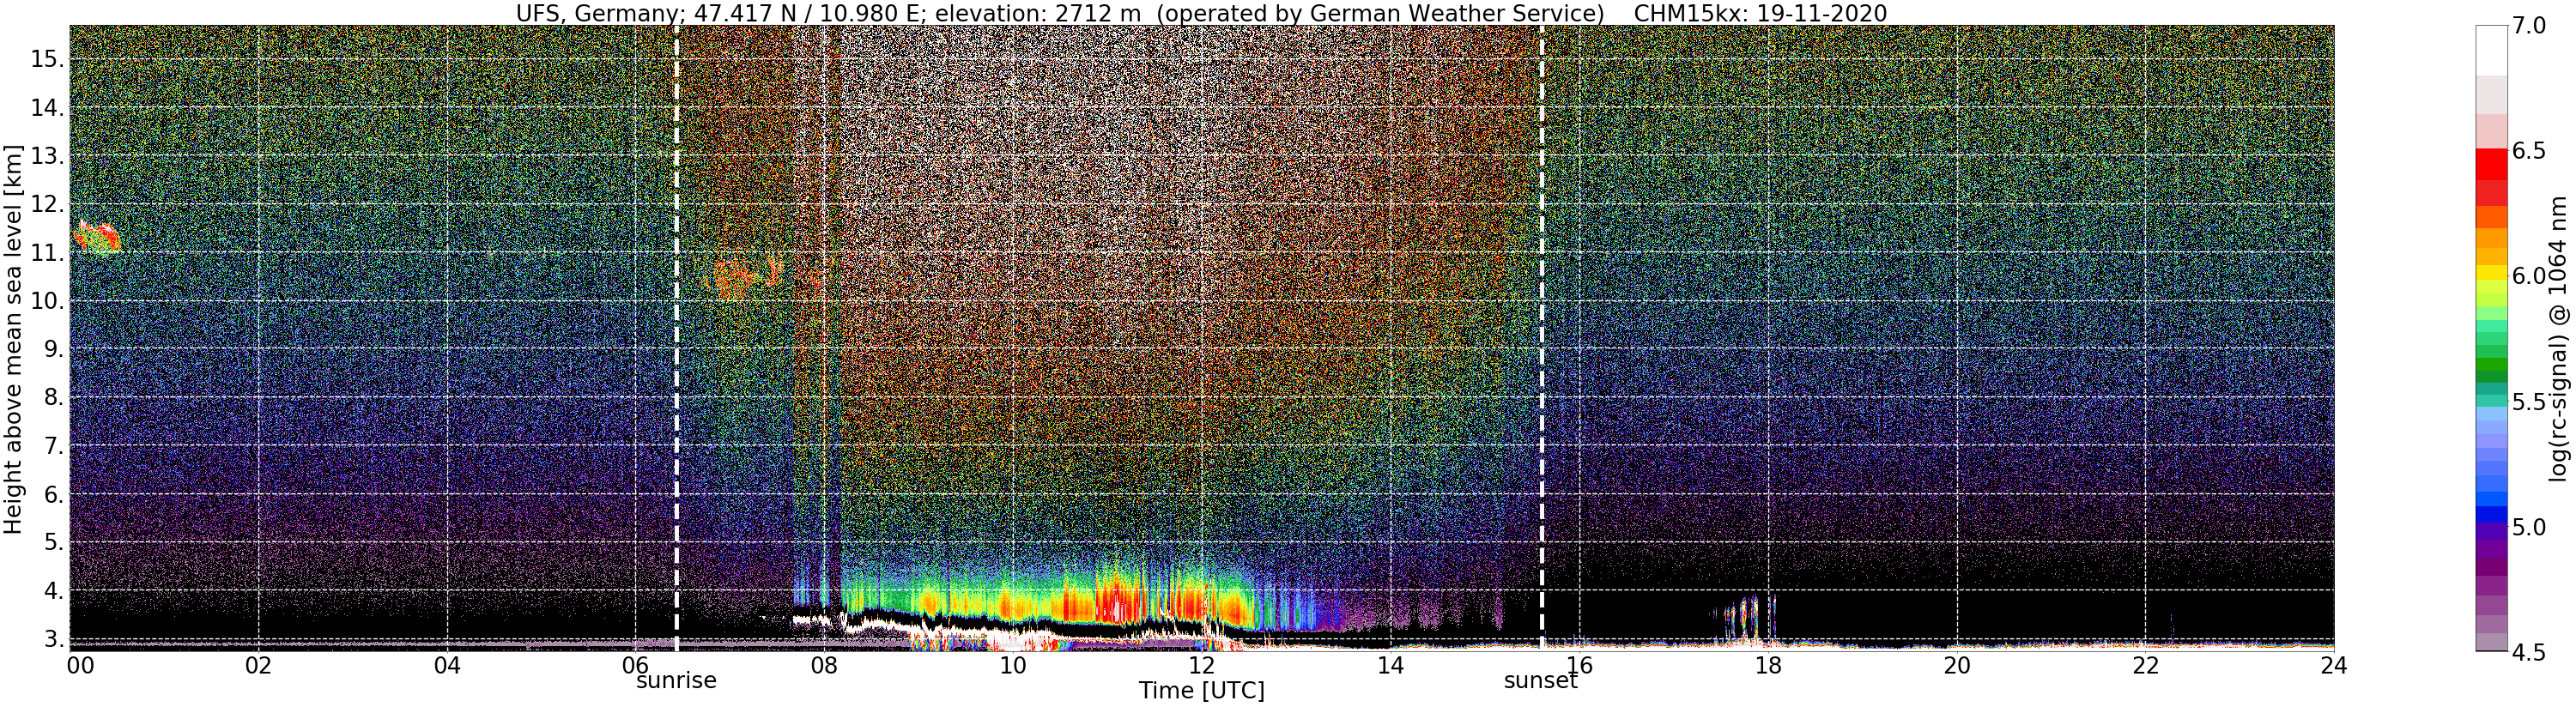
Task: Click the '9.' height axis tick
Action: click(x=53, y=349)
